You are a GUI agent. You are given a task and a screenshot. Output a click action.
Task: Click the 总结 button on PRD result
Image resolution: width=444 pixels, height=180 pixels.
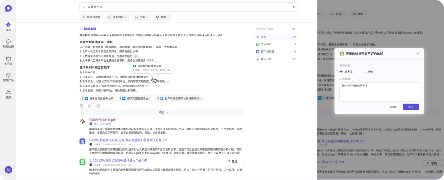pos(233,161)
